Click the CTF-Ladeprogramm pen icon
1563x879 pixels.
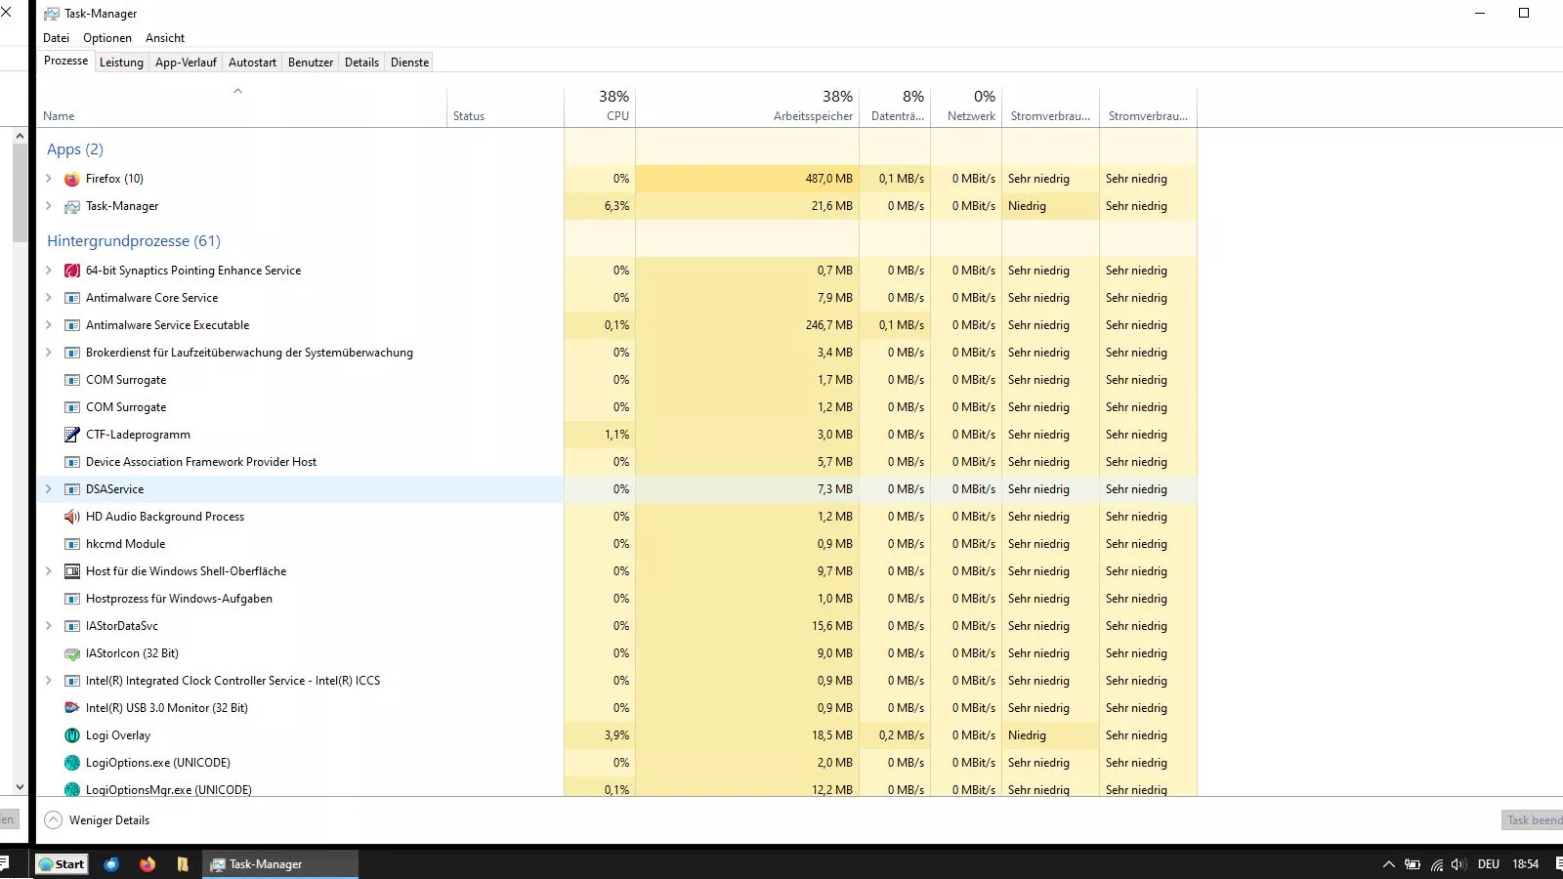[71, 435]
